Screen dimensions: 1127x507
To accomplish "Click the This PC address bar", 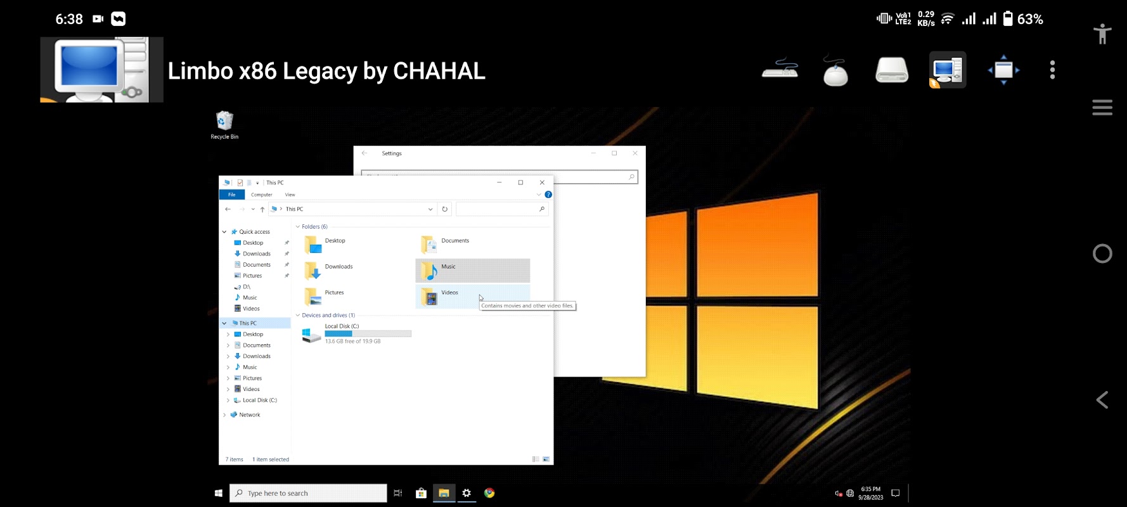I will coord(353,209).
